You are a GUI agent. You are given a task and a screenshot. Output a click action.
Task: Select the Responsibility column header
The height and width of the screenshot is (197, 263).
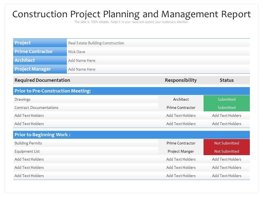coord(181,80)
